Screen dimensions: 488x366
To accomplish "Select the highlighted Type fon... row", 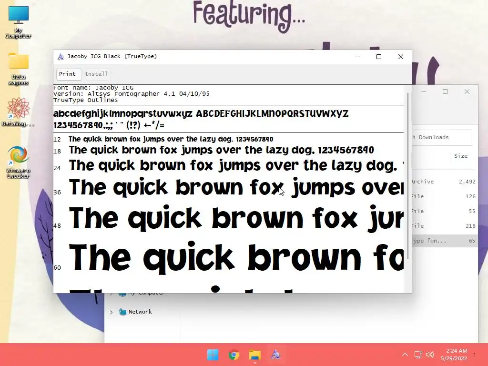I will (445, 241).
